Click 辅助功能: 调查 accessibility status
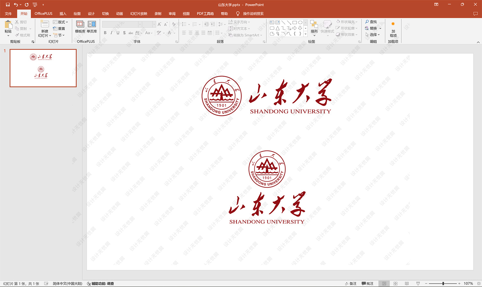Screen dimensions: 482x287 (100, 283)
